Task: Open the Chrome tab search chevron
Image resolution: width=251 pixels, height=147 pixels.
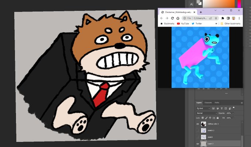Action: click(x=216, y=10)
